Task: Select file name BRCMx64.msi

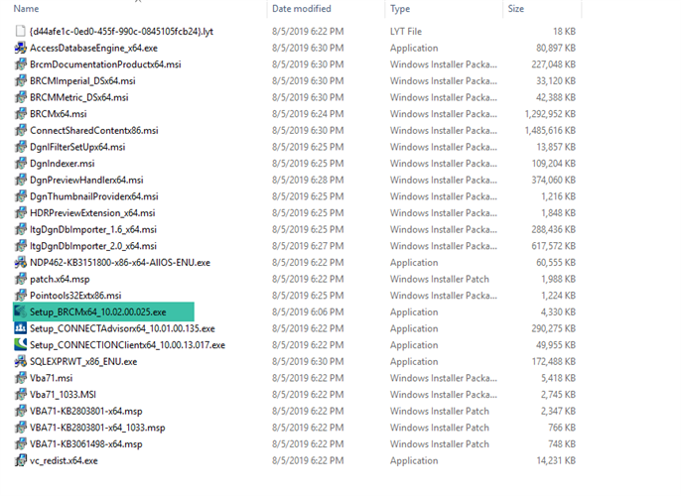Action: 59,114
